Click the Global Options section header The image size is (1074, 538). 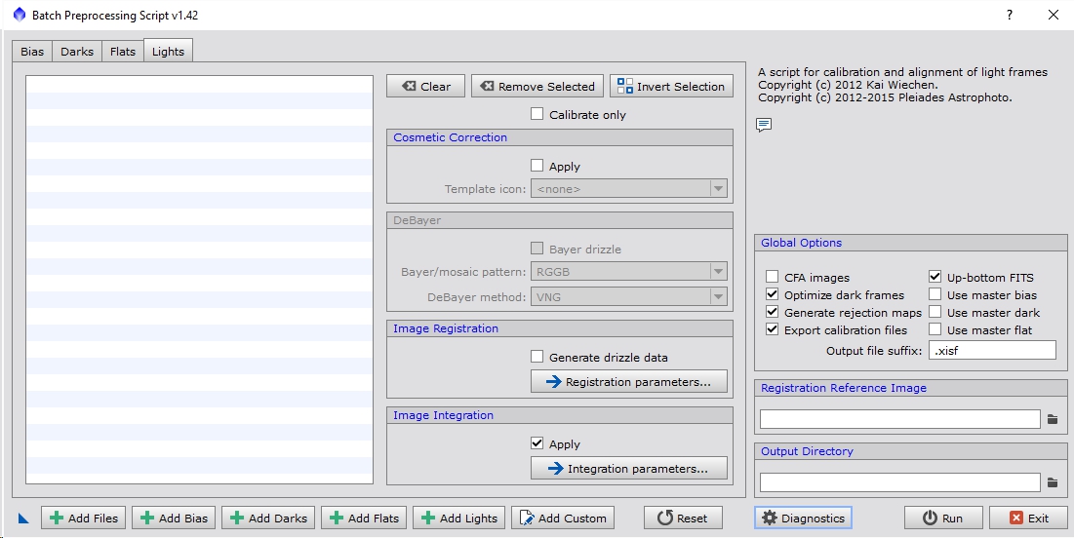pos(910,243)
